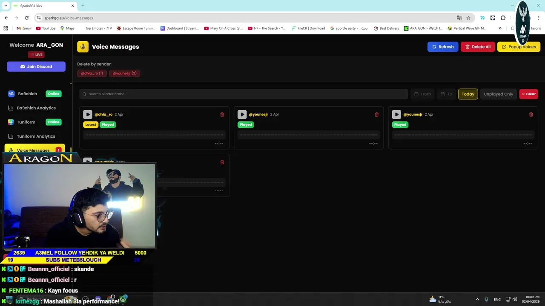
Task: Delete messages from sender @younesjr (3)
Action: 124,74
